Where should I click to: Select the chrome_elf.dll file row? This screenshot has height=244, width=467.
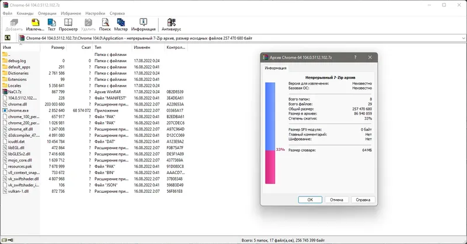pos(93,129)
